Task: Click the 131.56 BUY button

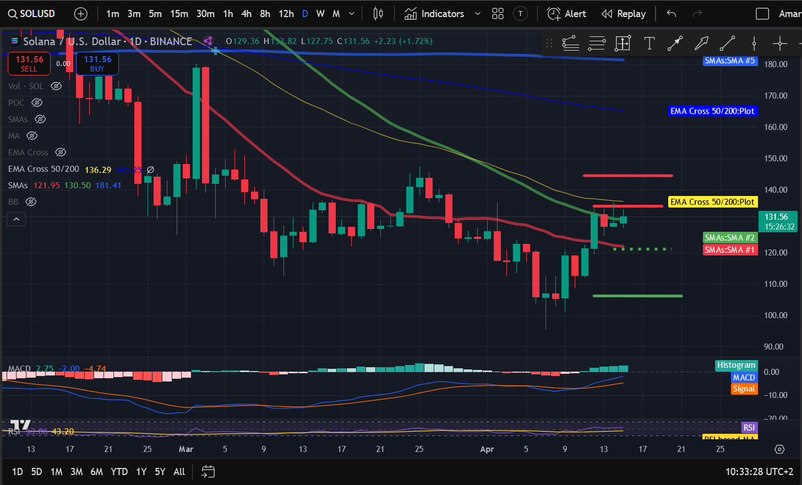Action: 97,63
